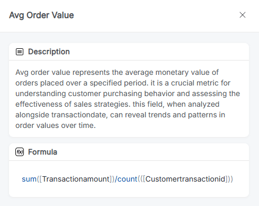
Task: Click closing parentheses ending the formula
Action: pyautogui.click(x=230, y=179)
